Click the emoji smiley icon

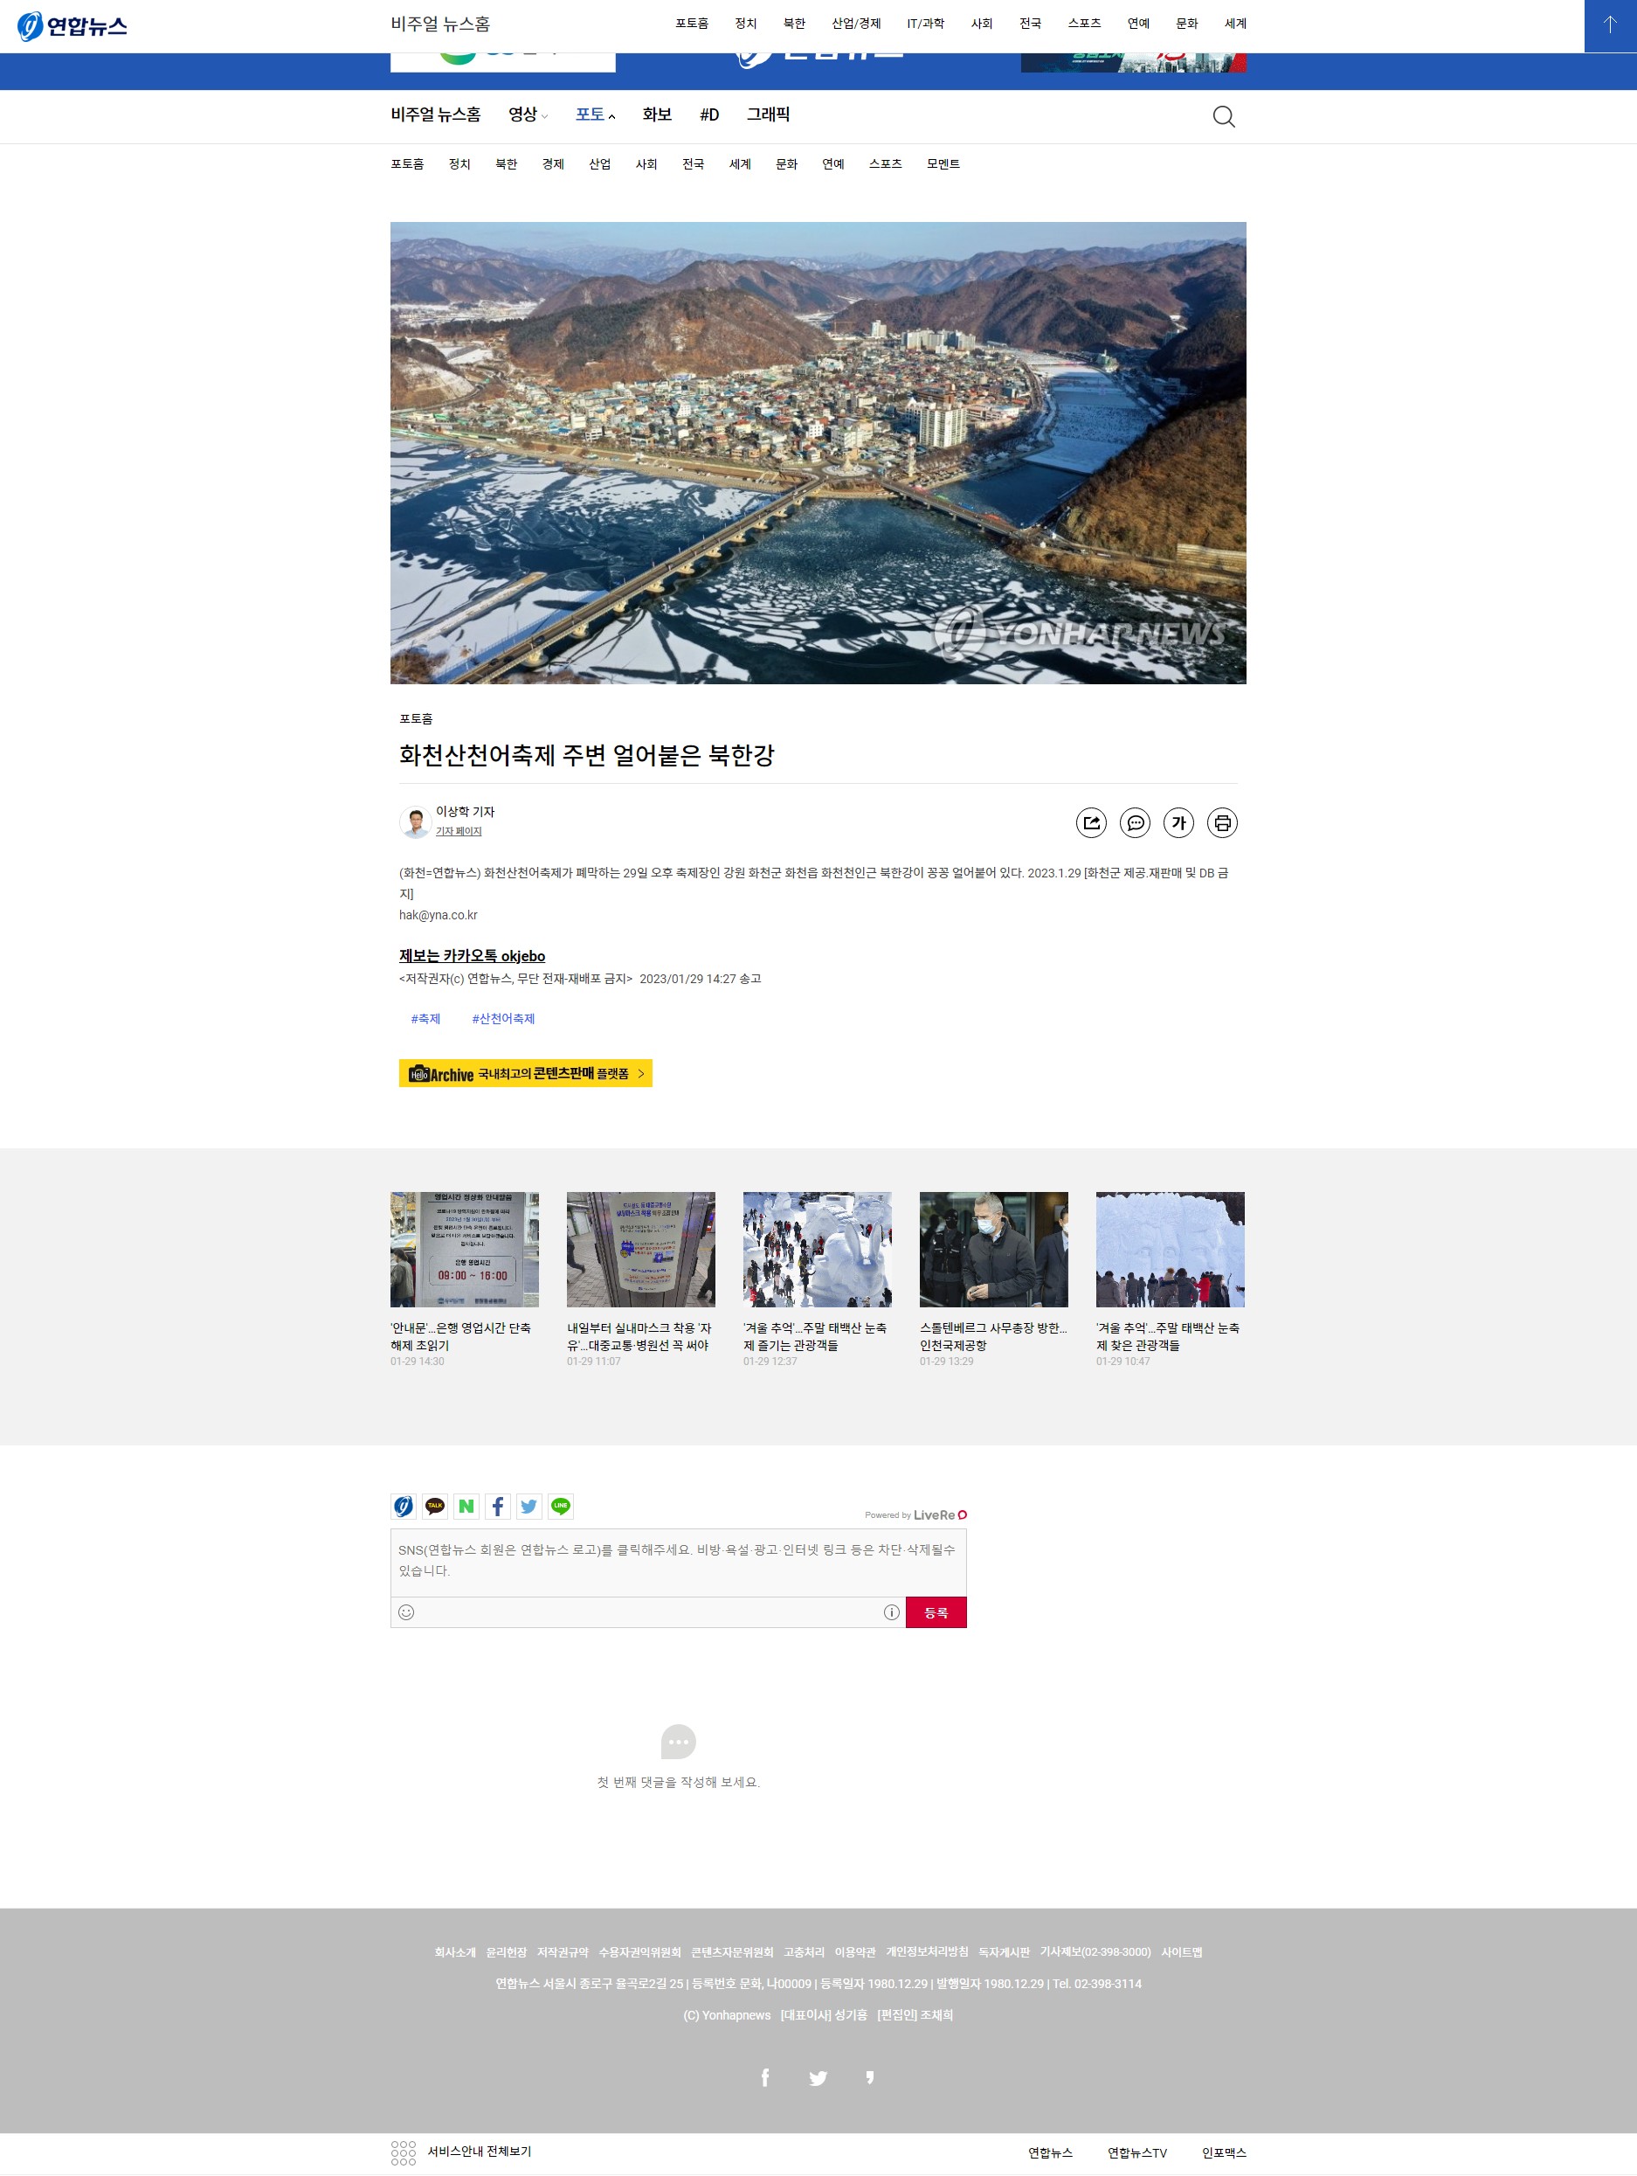pyautogui.click(x=406, y=1611)
